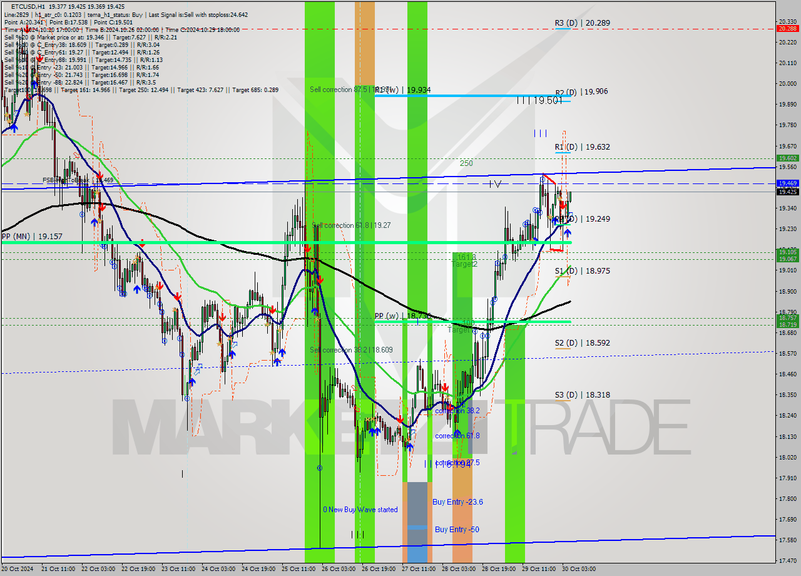Click the S1 (D) | 18.975 support label
This screenshot has width=801, height=576.
tap(582, 271)
